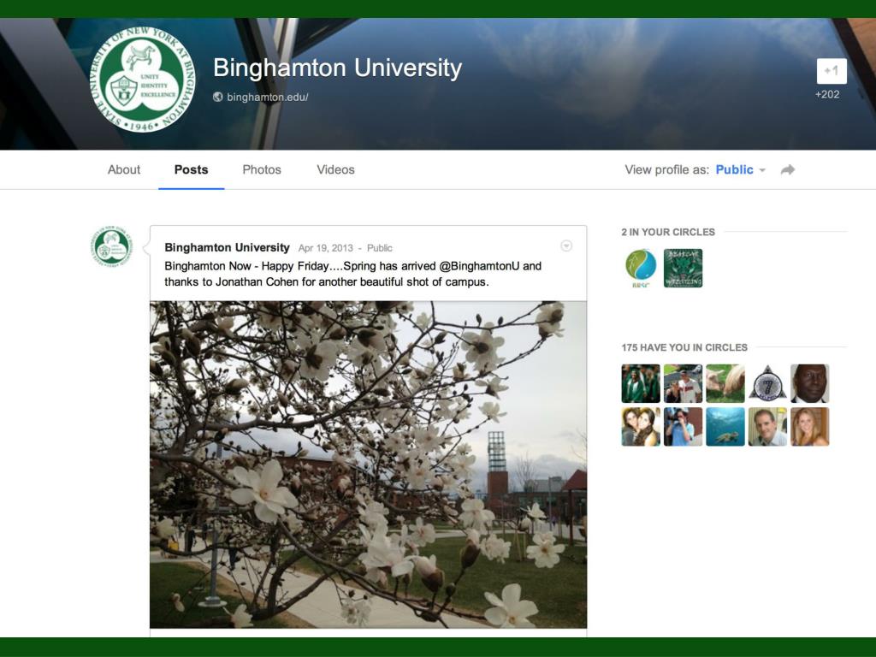Click the share arrow icon
The width and height of the screenshot is (876, 657).
(x=788, y=170)
